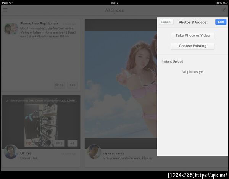Open avatar below the beach photo
Screen dimensions: 229x179
[x=94, y=152]
